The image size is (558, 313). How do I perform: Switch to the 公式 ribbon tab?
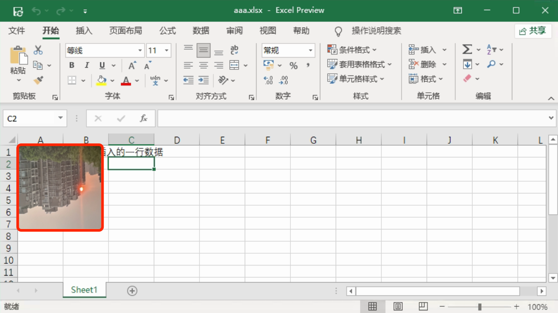tap(167, 31)
